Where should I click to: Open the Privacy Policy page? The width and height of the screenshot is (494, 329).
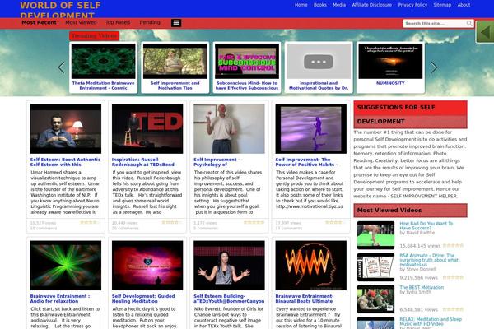point(412,5)
